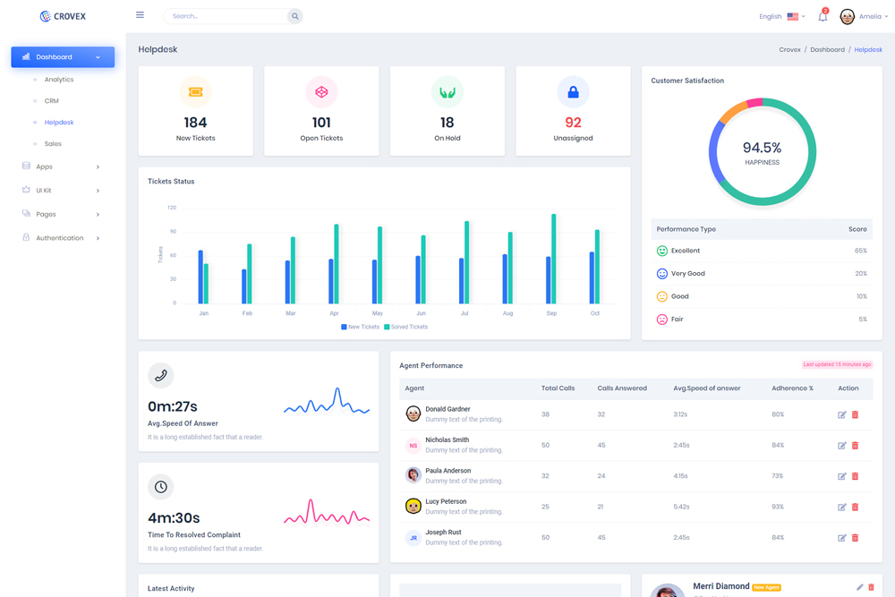Delete Joseph Rust's row via trash icon

pos(855,538)
